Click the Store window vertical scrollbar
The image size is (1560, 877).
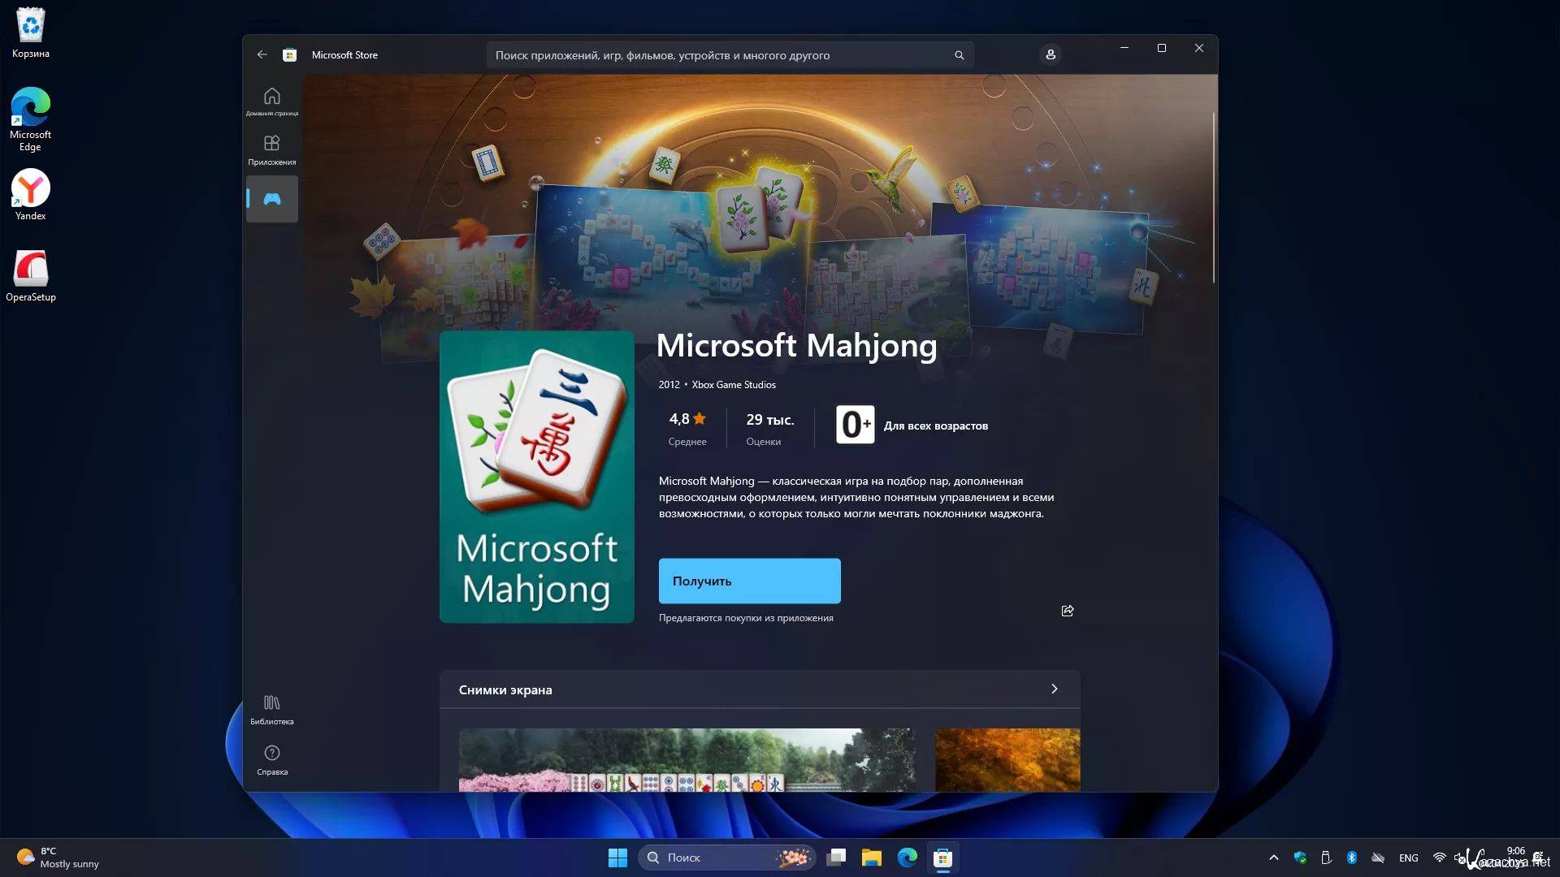(x=1213, y=198)
